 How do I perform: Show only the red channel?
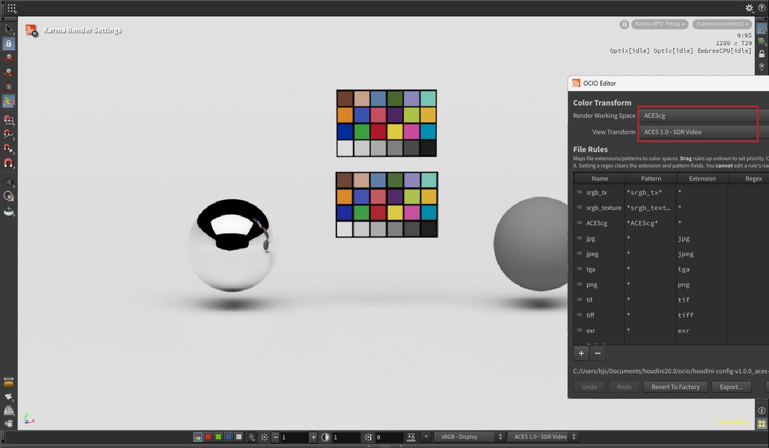[208, 437]
